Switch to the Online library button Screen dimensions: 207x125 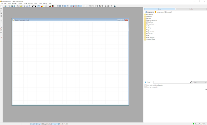tap(191, 9)
